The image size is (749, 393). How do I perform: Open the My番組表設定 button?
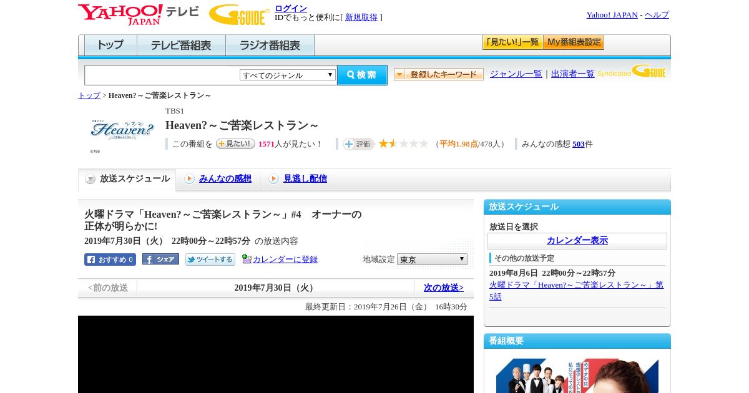(574, 42)
